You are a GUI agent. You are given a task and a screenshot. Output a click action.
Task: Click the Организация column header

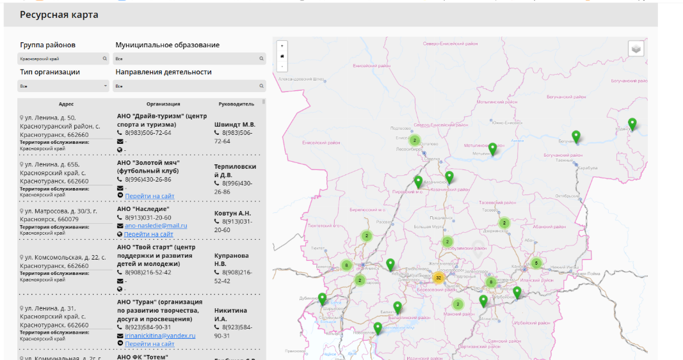click(163, 104)
